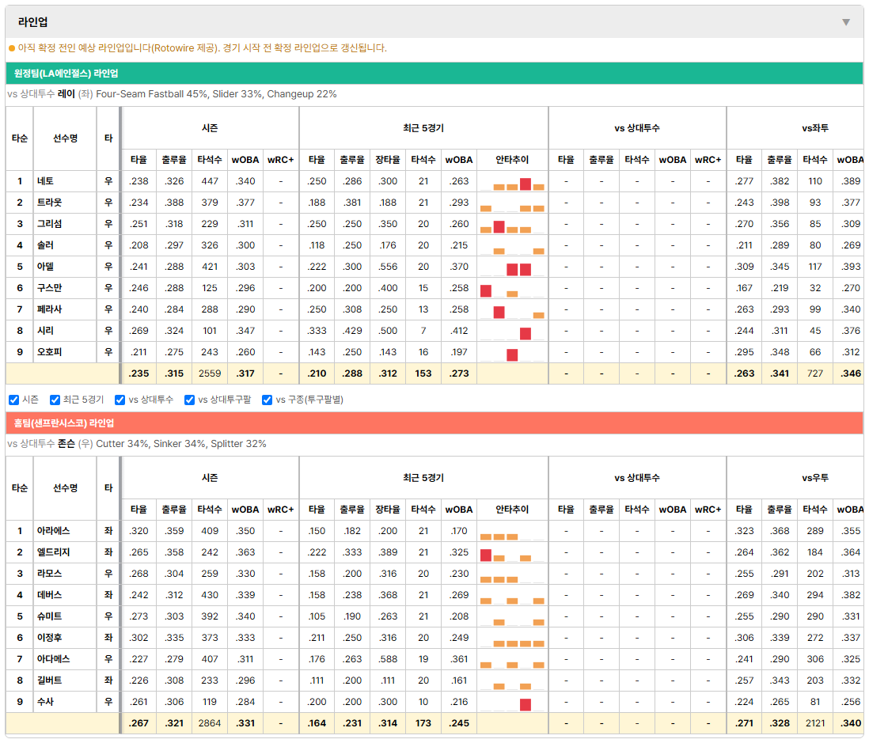Click player name 트라웃

click(x=49, y=203)
